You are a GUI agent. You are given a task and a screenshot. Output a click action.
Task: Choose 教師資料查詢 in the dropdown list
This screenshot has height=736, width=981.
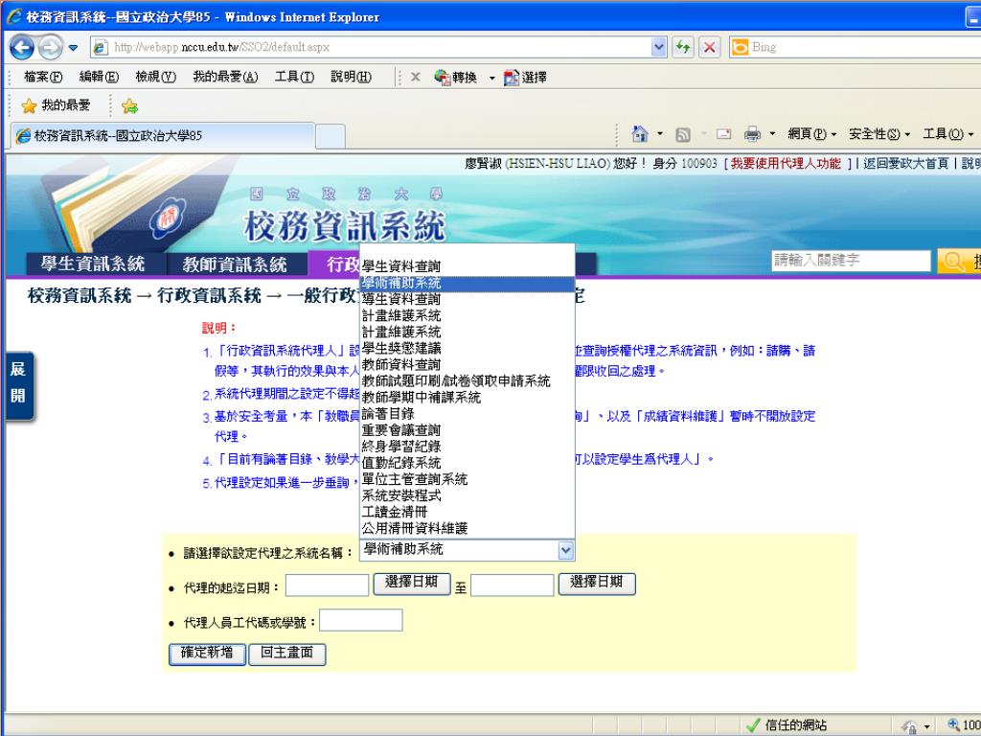coord(467,364)
